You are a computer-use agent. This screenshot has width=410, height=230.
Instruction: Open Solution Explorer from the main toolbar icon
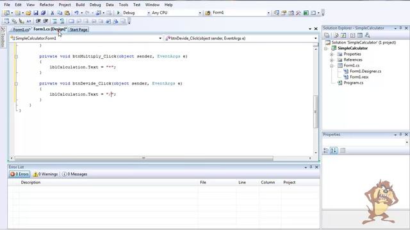coord(276,13)
